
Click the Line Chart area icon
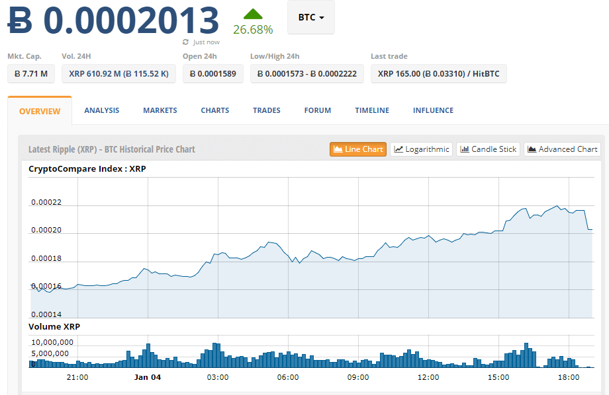coord(338,149)
